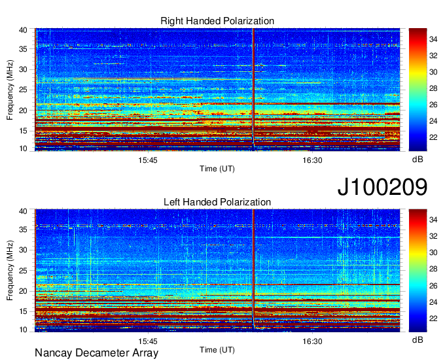
Task: Click the 32 dB value on Left Handed colorbar
Action: 433,236
